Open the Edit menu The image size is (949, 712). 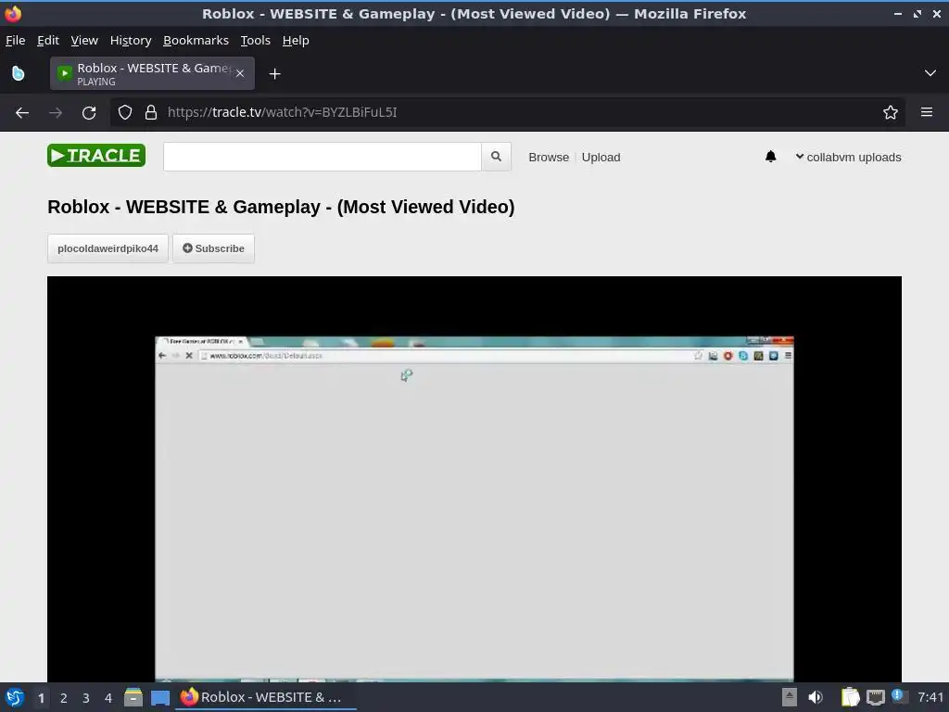48,41
